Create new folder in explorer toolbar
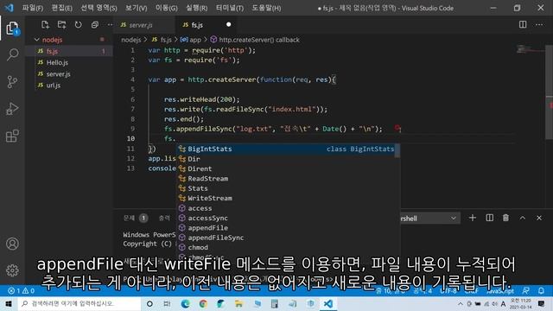 pos(61,25)
